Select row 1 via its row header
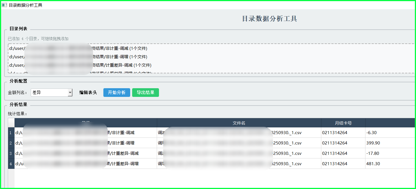The width and height of the screenshot is (416, 189). 11,133
